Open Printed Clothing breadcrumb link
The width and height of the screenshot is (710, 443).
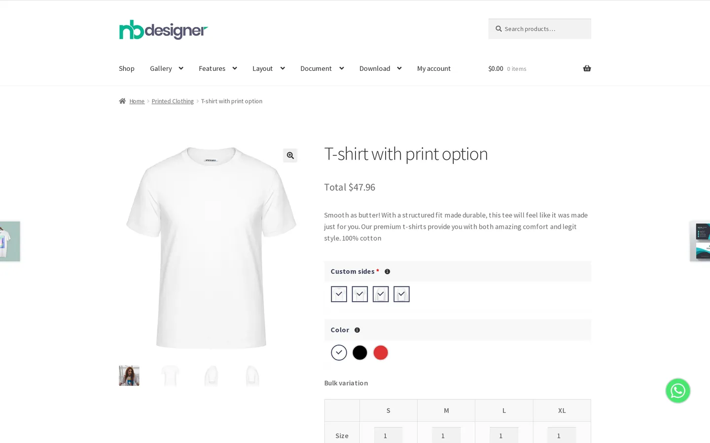tap(173, 101)
